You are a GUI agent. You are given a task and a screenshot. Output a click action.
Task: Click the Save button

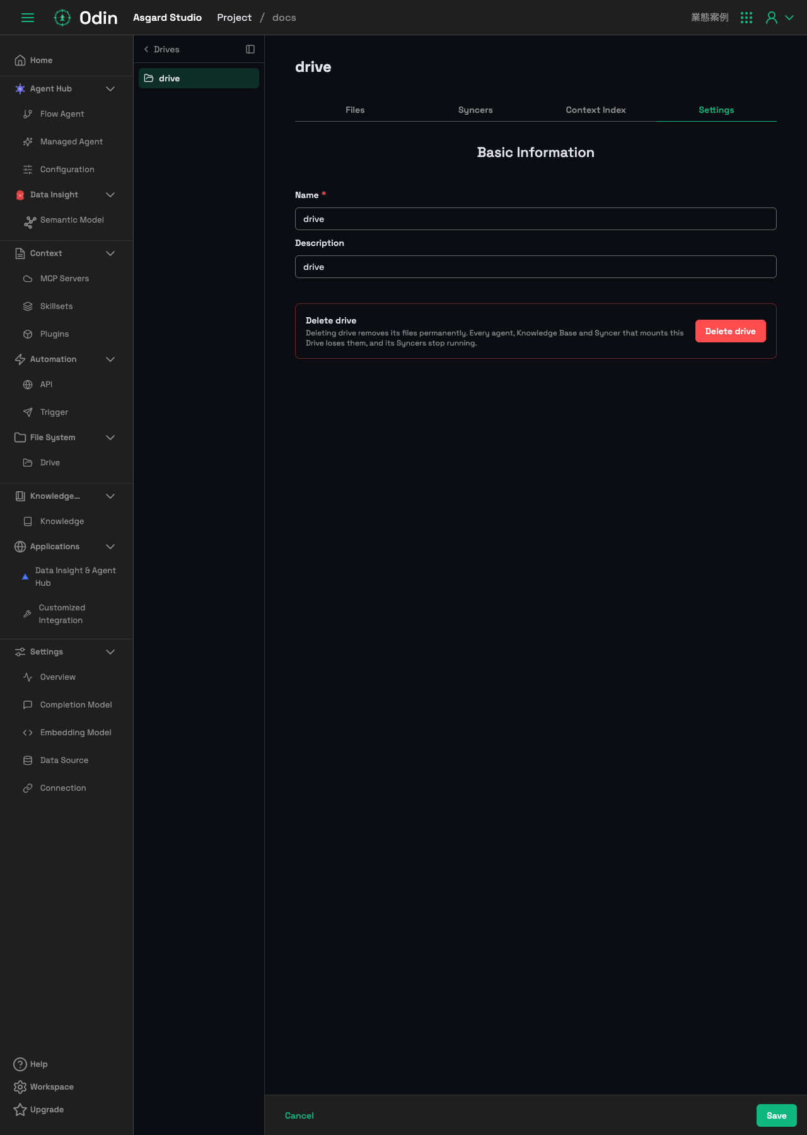tap(777, 1115)
